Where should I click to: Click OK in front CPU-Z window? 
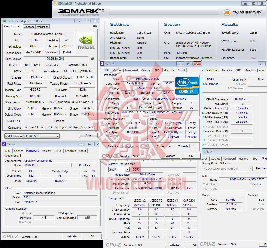pos(191,156)
